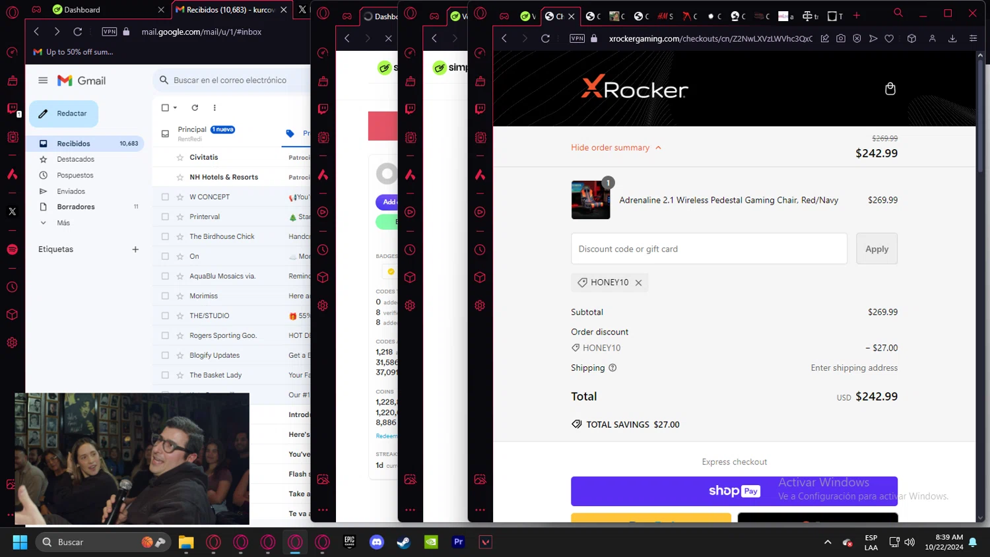Open downloads icon in X Rocker browser toolbar
Screen dimensions: 990x557
coord(952,38)
